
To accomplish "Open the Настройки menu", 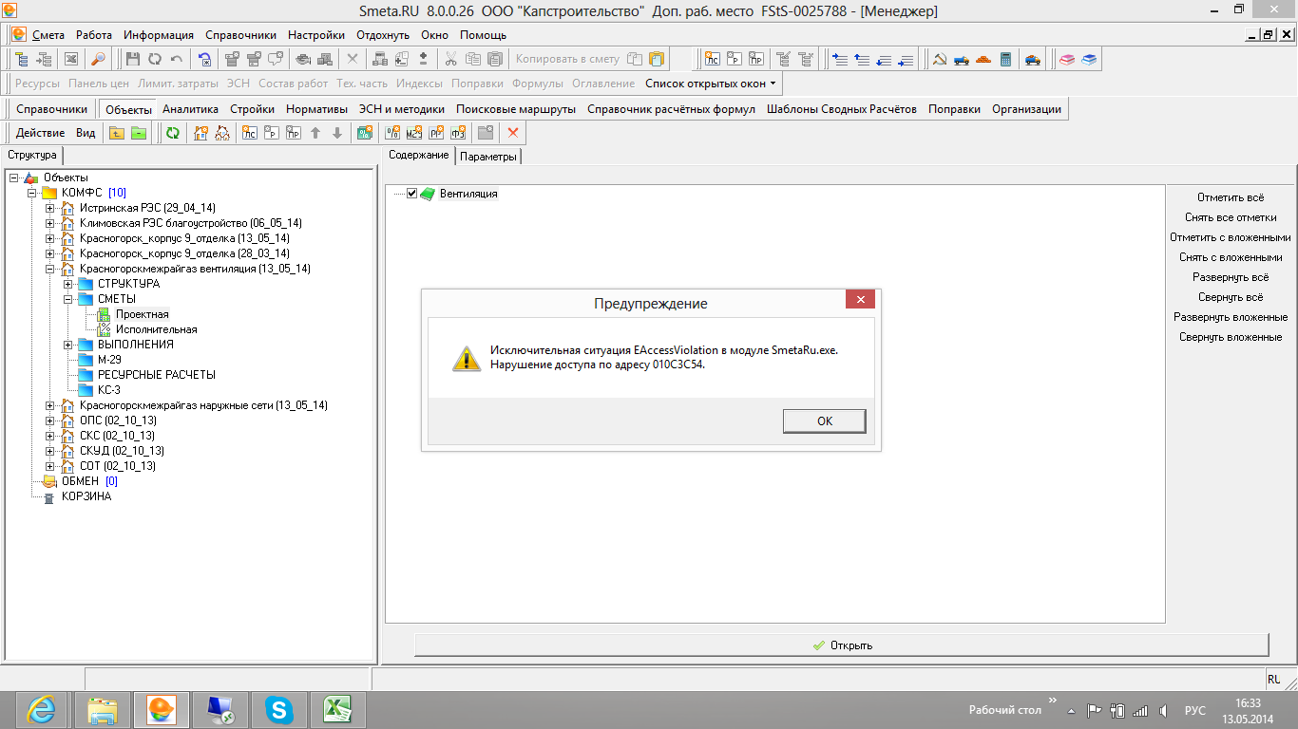I will tap(316, 35).
